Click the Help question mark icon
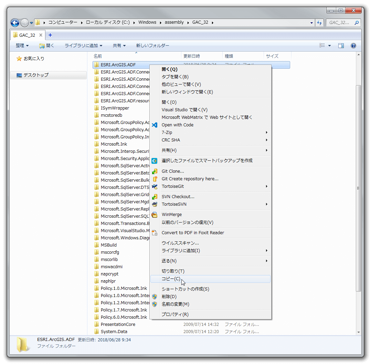 [353, 45]
